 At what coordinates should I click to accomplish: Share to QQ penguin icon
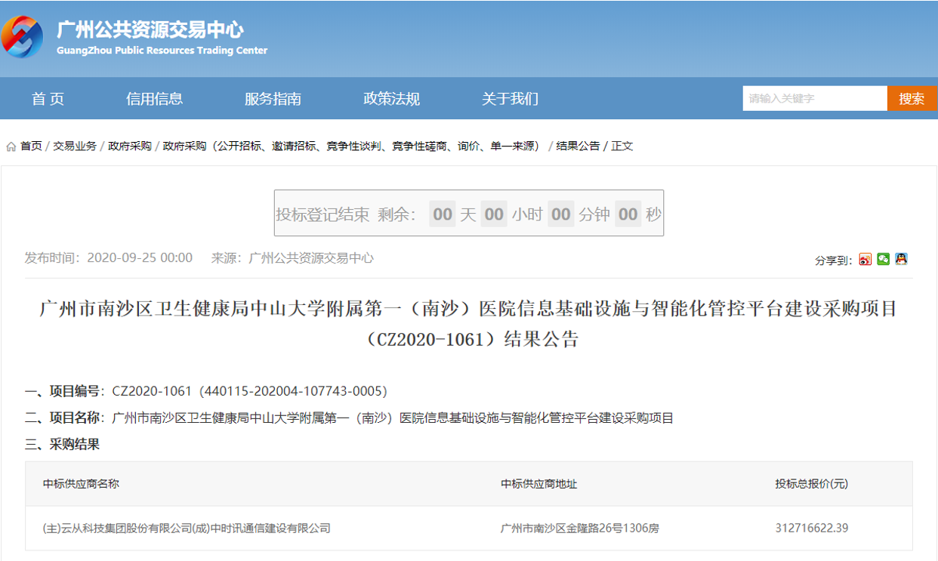901,260
